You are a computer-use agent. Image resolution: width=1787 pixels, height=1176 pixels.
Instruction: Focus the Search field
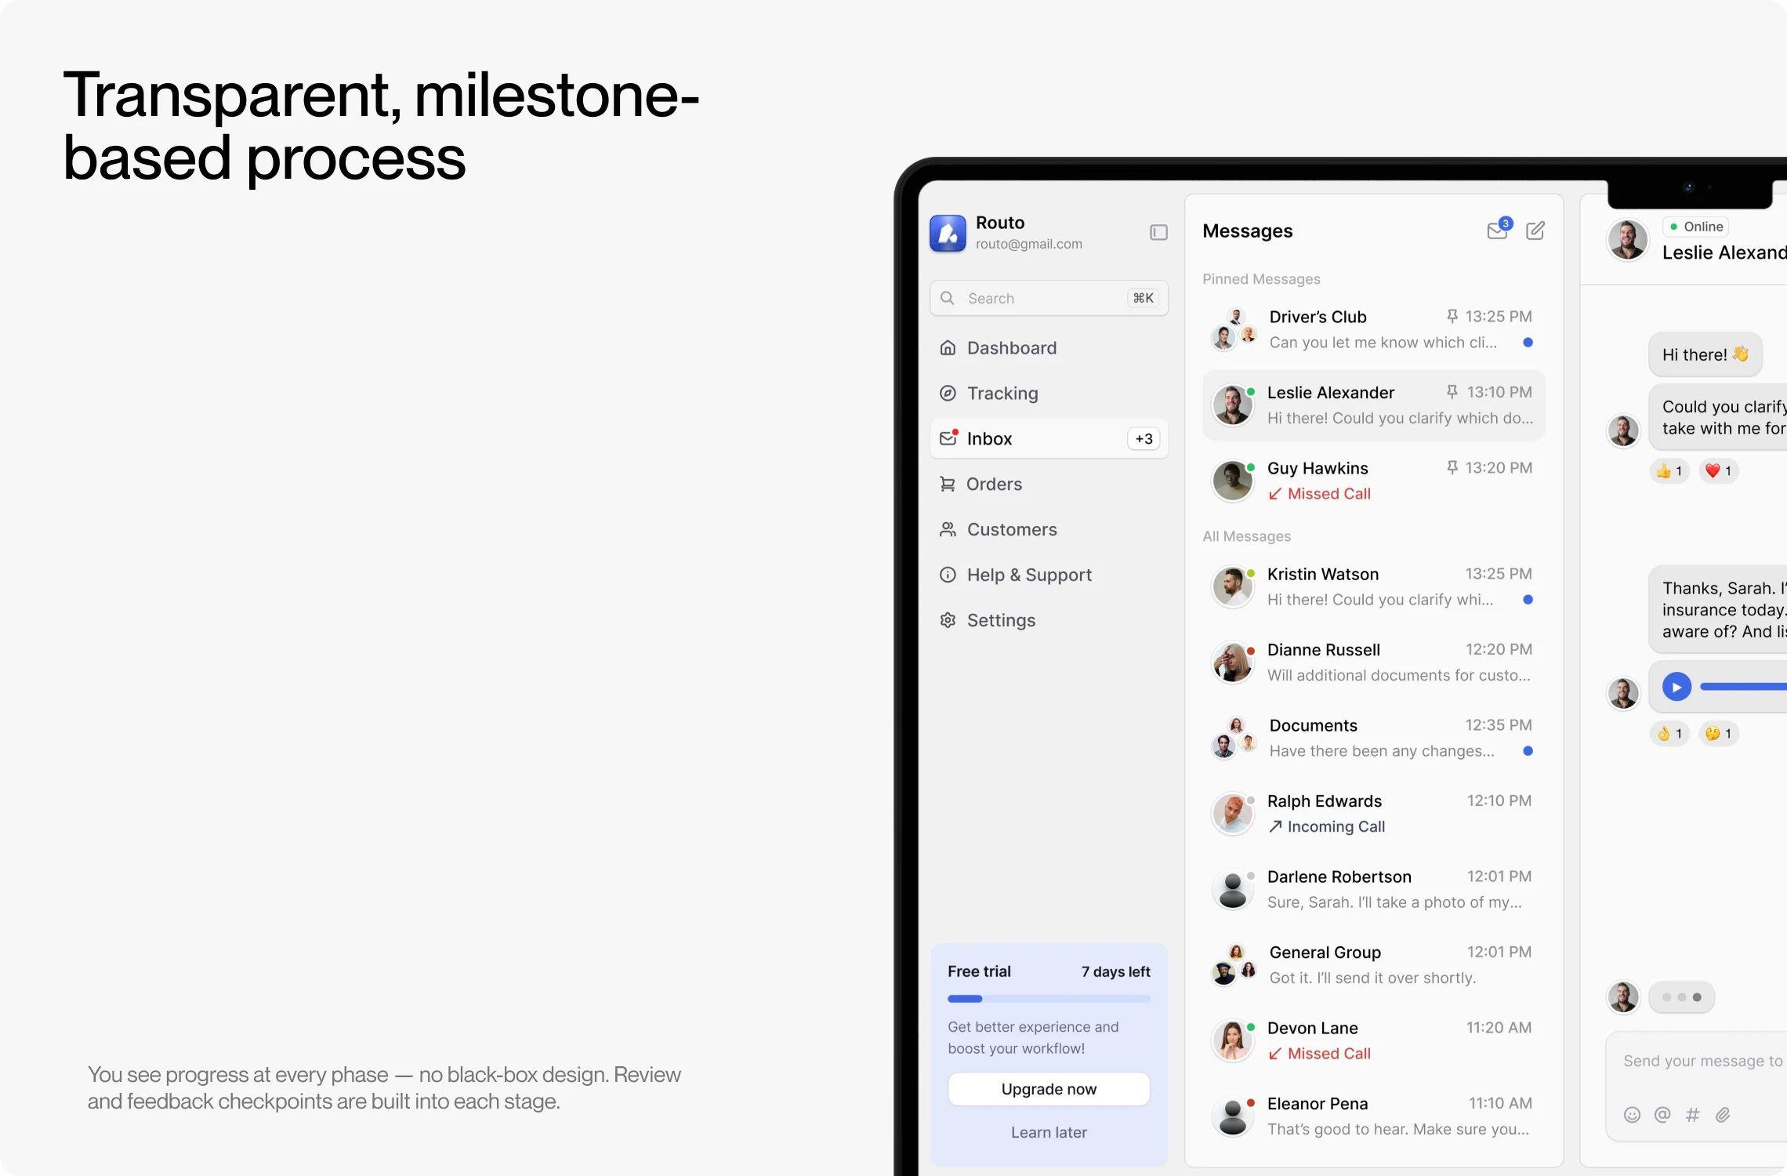pyautogui.click(x=1049, y=298)
